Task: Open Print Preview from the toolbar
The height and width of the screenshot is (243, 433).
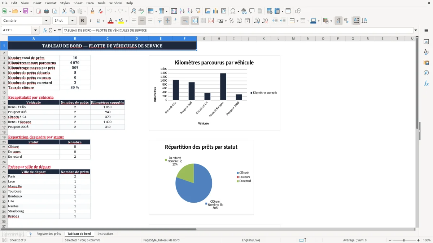Action: pyautogui.click(x=54, y=11)
